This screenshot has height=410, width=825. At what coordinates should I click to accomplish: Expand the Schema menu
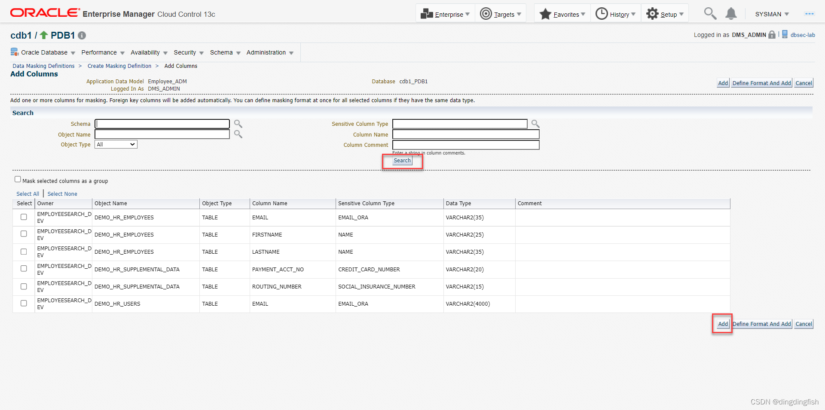[x=225, y=52]
